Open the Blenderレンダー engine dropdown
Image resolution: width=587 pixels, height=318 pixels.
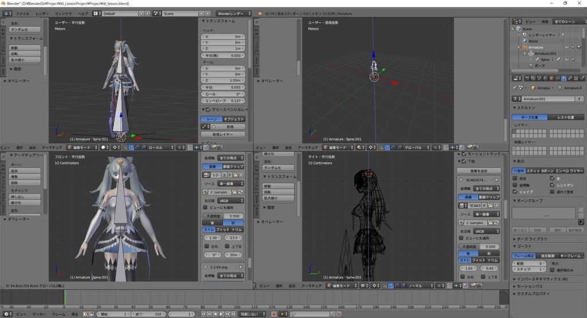pos(234,14)
